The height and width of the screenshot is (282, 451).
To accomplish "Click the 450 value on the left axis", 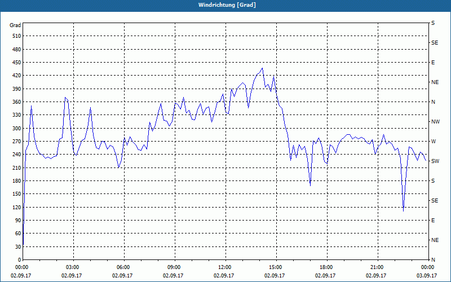I will 17,63.
